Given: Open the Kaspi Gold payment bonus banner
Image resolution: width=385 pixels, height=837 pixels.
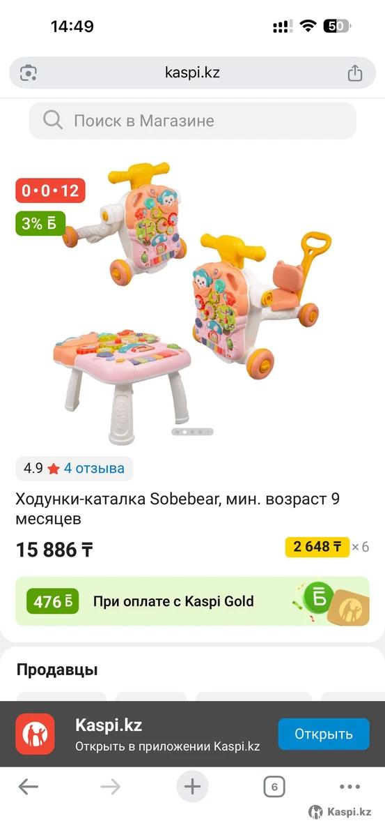Looking at the screenshot, I should point(192,601).
